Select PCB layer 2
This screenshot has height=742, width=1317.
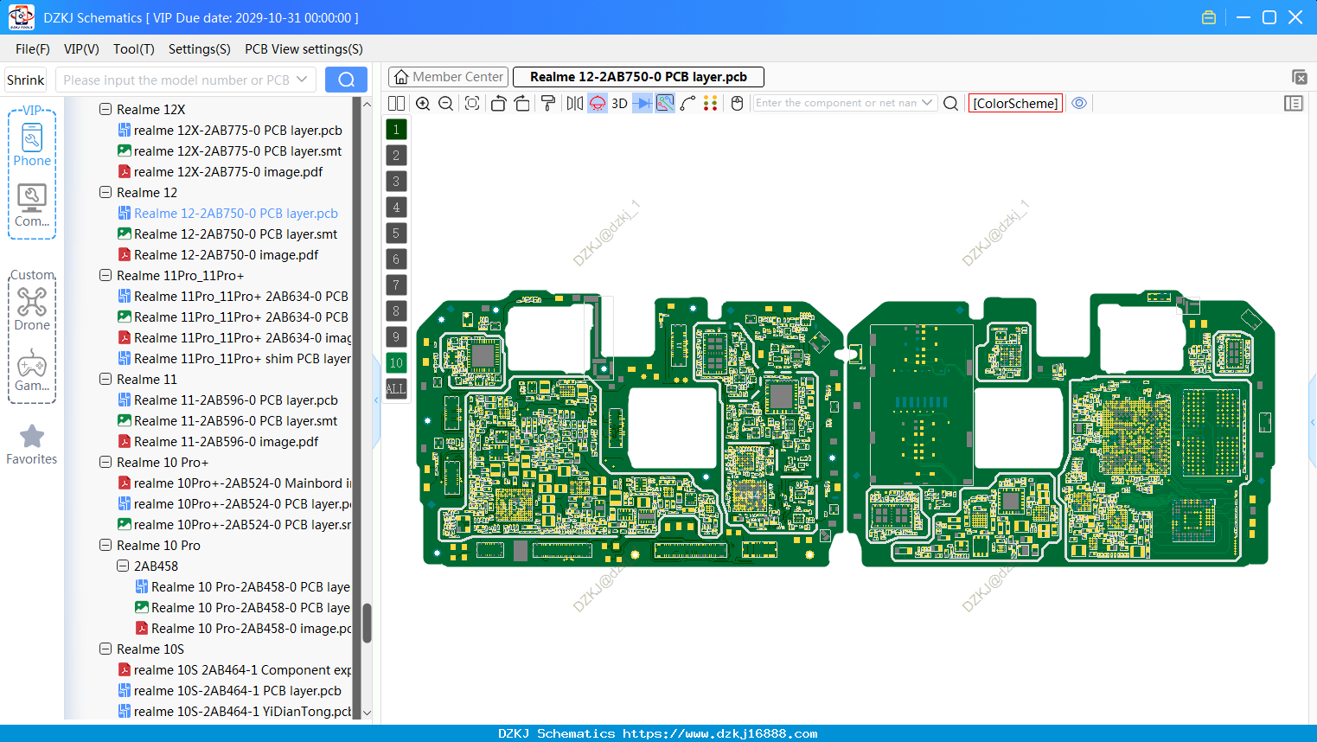click(x=396, y=156)
